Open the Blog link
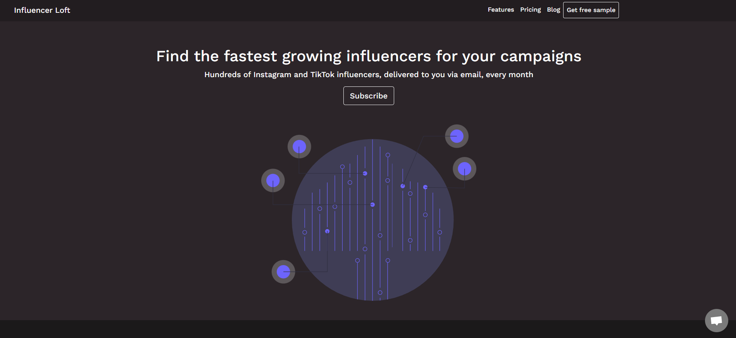Image resolution: width=736 pixels, height=338 pixels. tap(553, 10)
